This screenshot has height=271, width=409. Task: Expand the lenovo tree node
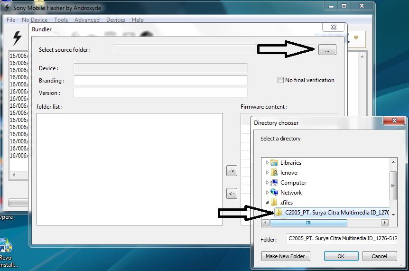click(267, 173)
